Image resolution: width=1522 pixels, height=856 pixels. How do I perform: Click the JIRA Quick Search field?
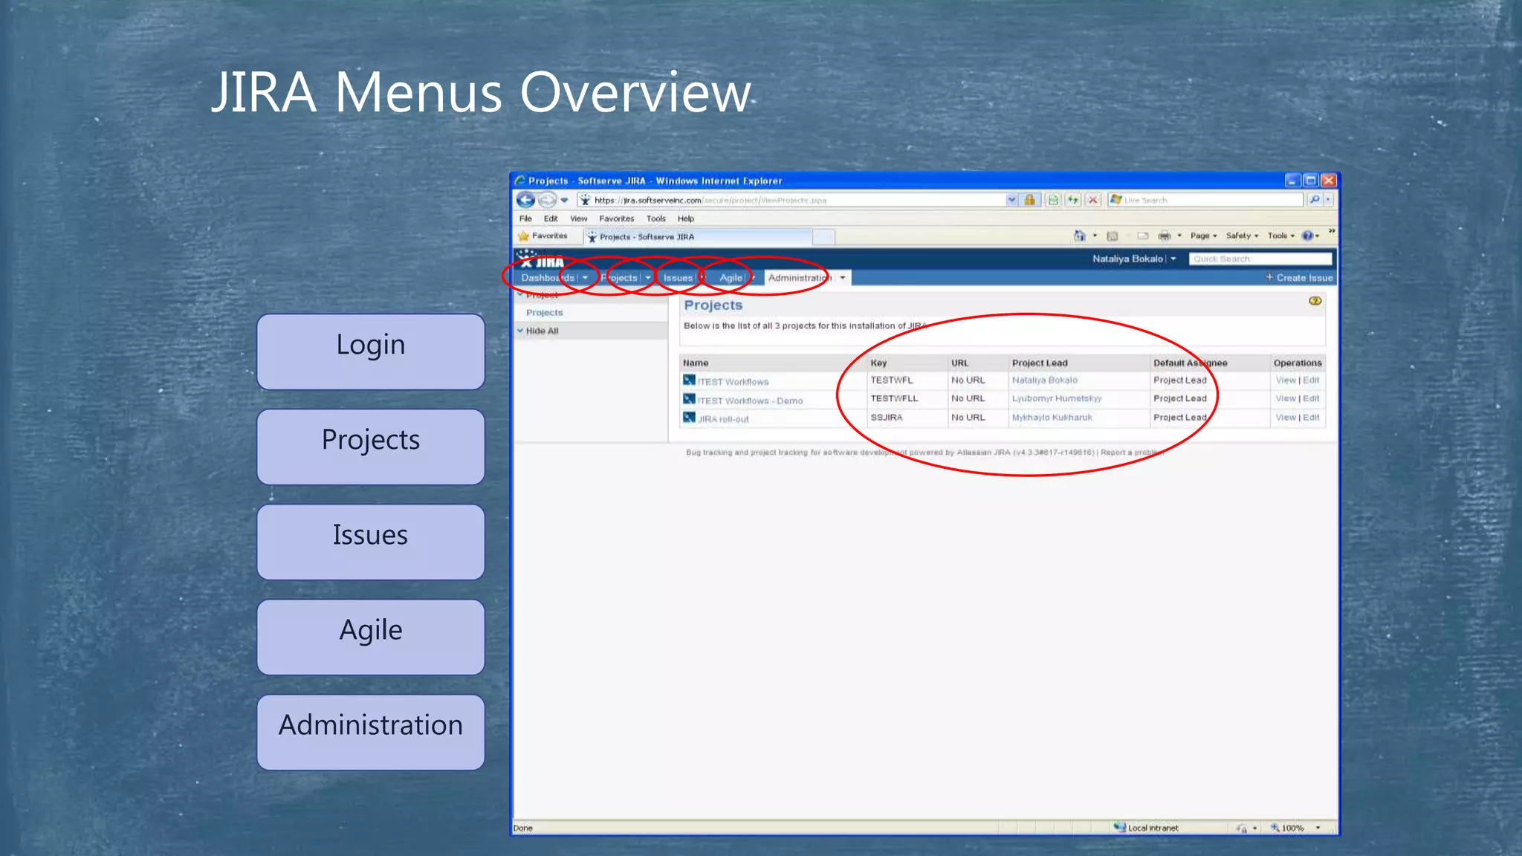click(x=1260, y=259)
